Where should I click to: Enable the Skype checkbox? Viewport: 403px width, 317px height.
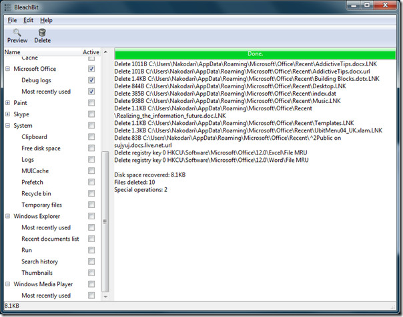pyautogui.click(x=91, y=114)
